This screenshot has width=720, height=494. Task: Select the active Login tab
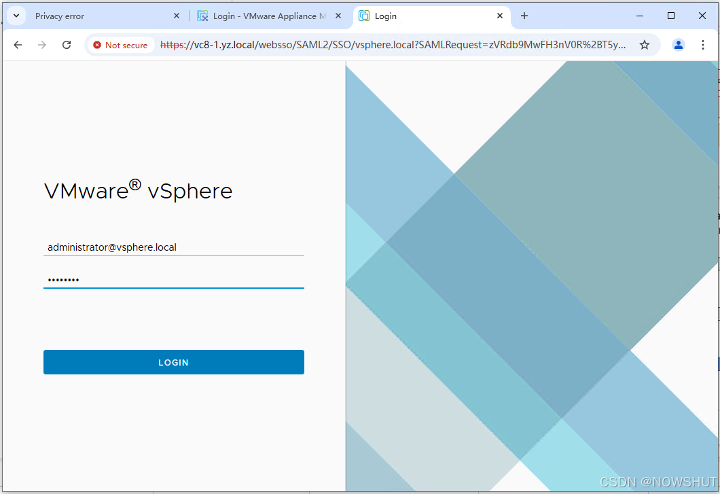point(431,16)
